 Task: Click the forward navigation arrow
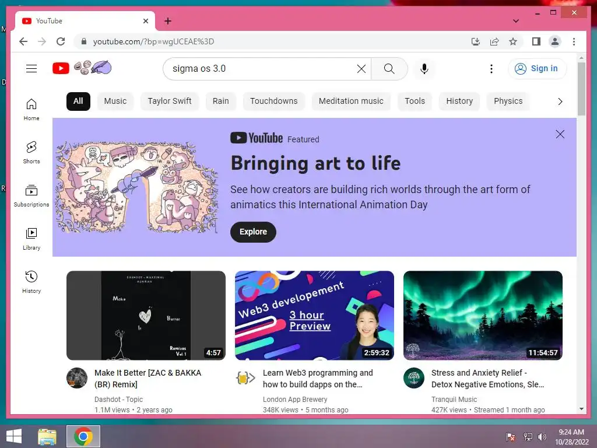(x=42, y=41)
